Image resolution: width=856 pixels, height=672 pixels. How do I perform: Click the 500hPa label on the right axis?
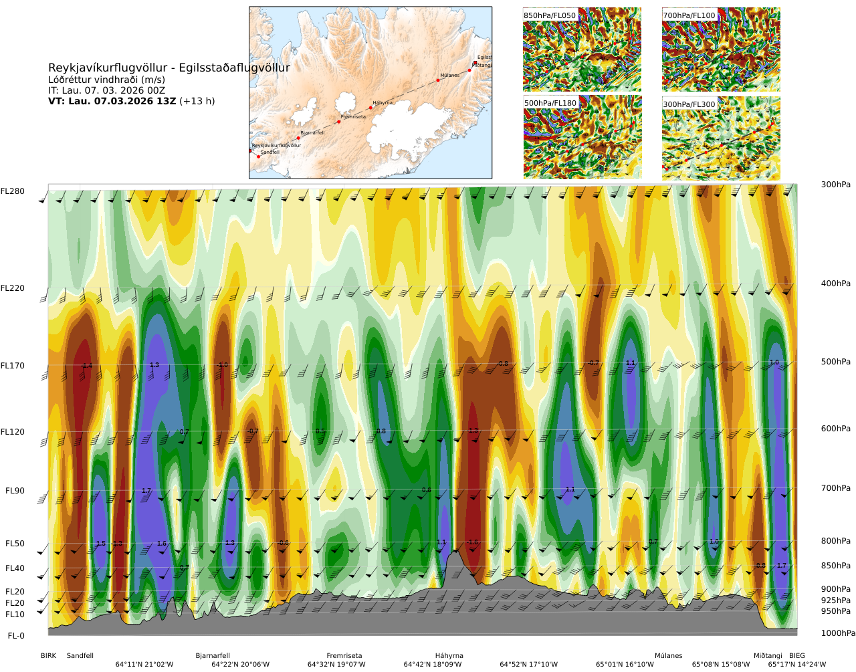click(x=836, y=362)
